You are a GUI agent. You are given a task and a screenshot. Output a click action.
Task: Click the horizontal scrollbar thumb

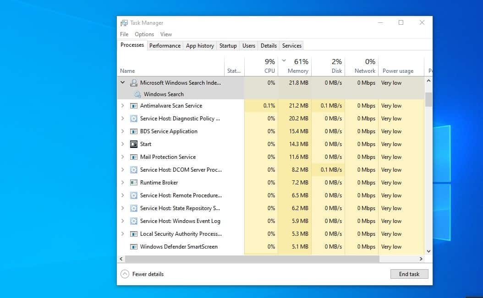[252, 259]
